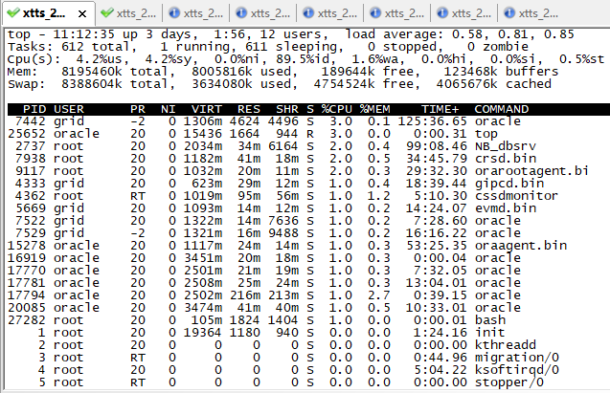Click the green checkmark icon on the active tab
The height and width of the screenshot is (393, 610).
[13, 13]
